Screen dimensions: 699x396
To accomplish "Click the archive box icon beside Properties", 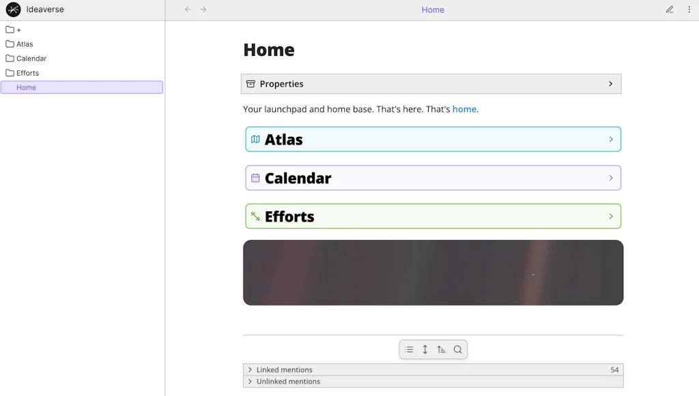I will (x=251, y=84).
